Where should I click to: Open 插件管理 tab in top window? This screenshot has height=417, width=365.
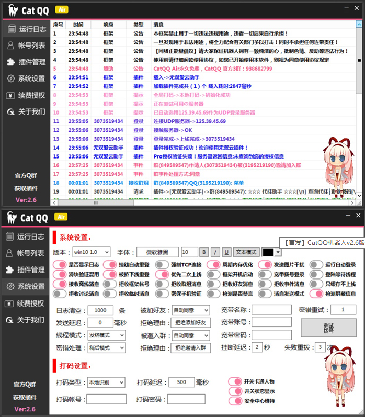tap(26, 62)
